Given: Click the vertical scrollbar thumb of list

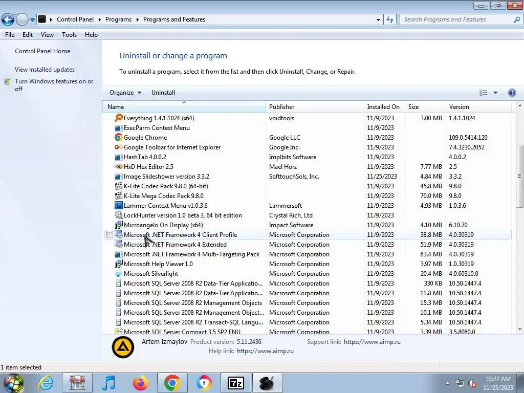Looking at the screenshot, I should coord(520,176).
